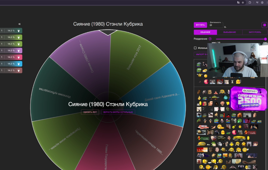Click the spotlight icon on the purple lot row
Screen dimensions: 268x170
(19, 50)
